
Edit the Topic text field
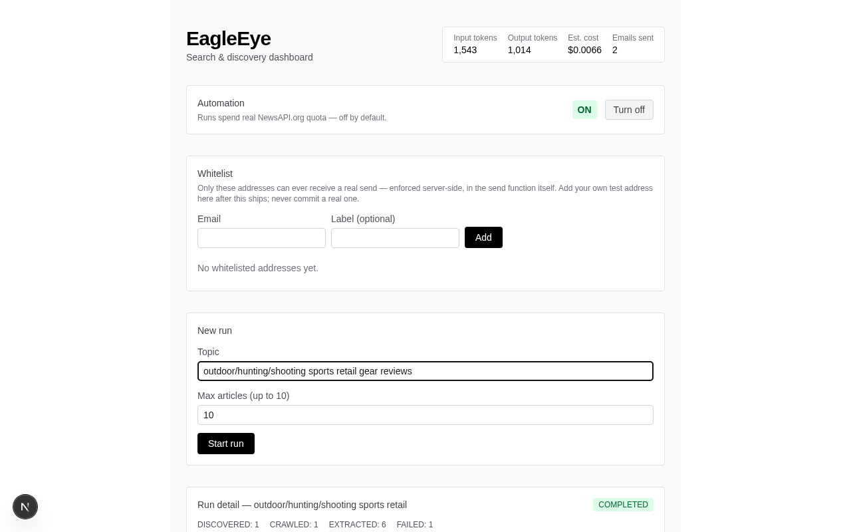[x=425, y=371]
